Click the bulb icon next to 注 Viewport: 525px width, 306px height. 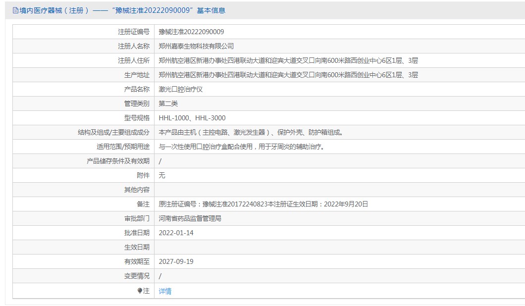[x=140, y=291]
